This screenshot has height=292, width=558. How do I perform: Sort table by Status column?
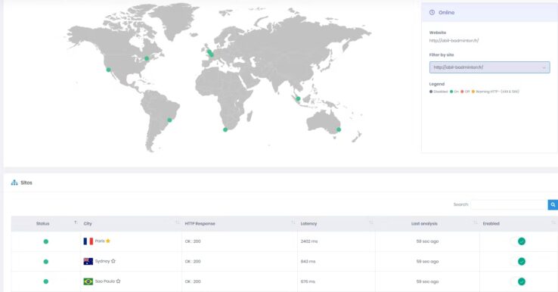point(46,224)
